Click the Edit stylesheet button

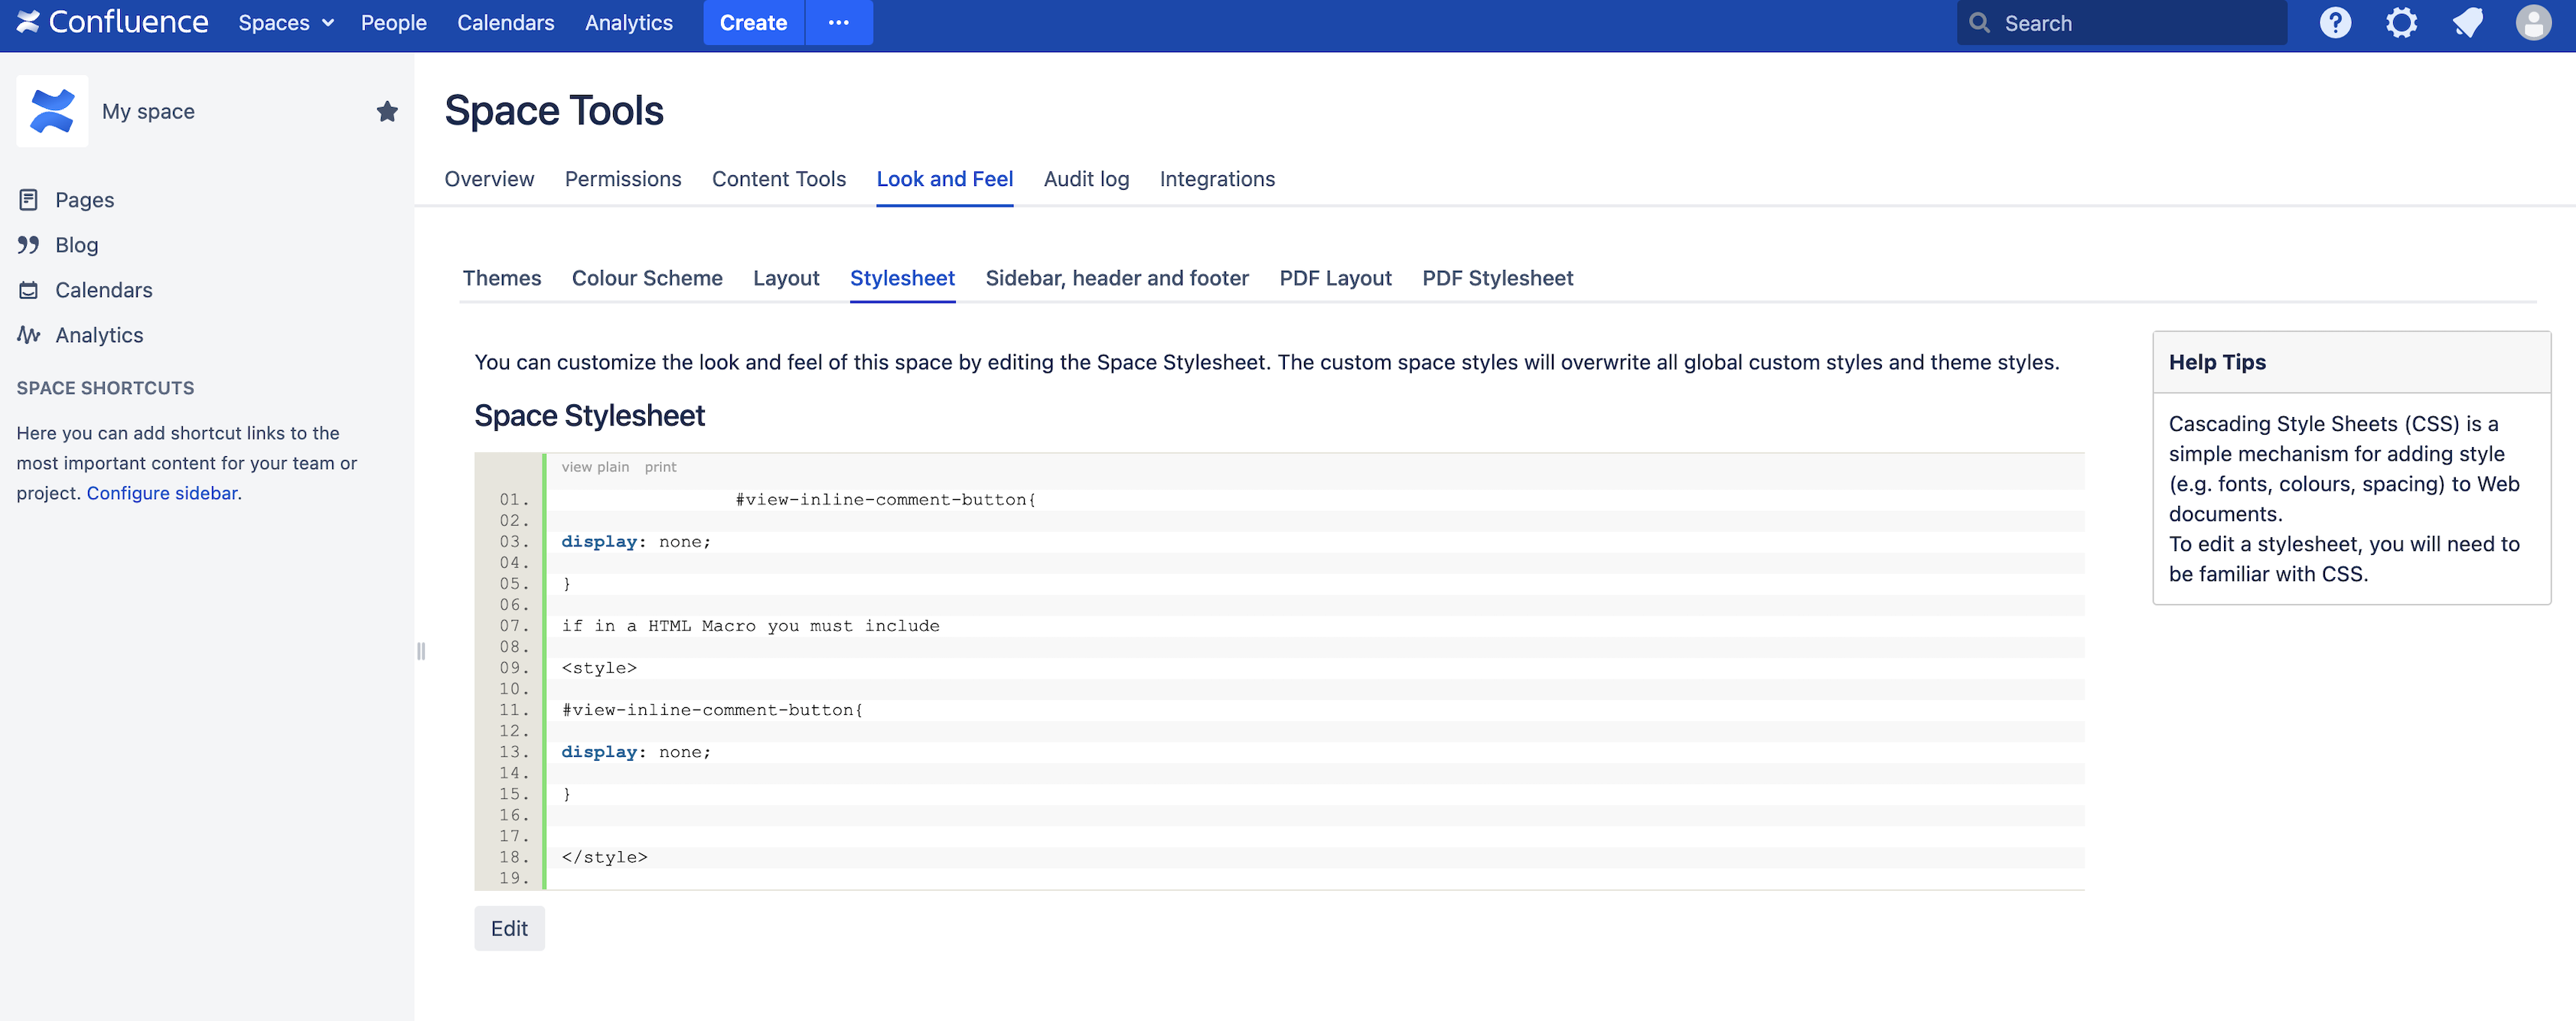[x=508, y=928]
